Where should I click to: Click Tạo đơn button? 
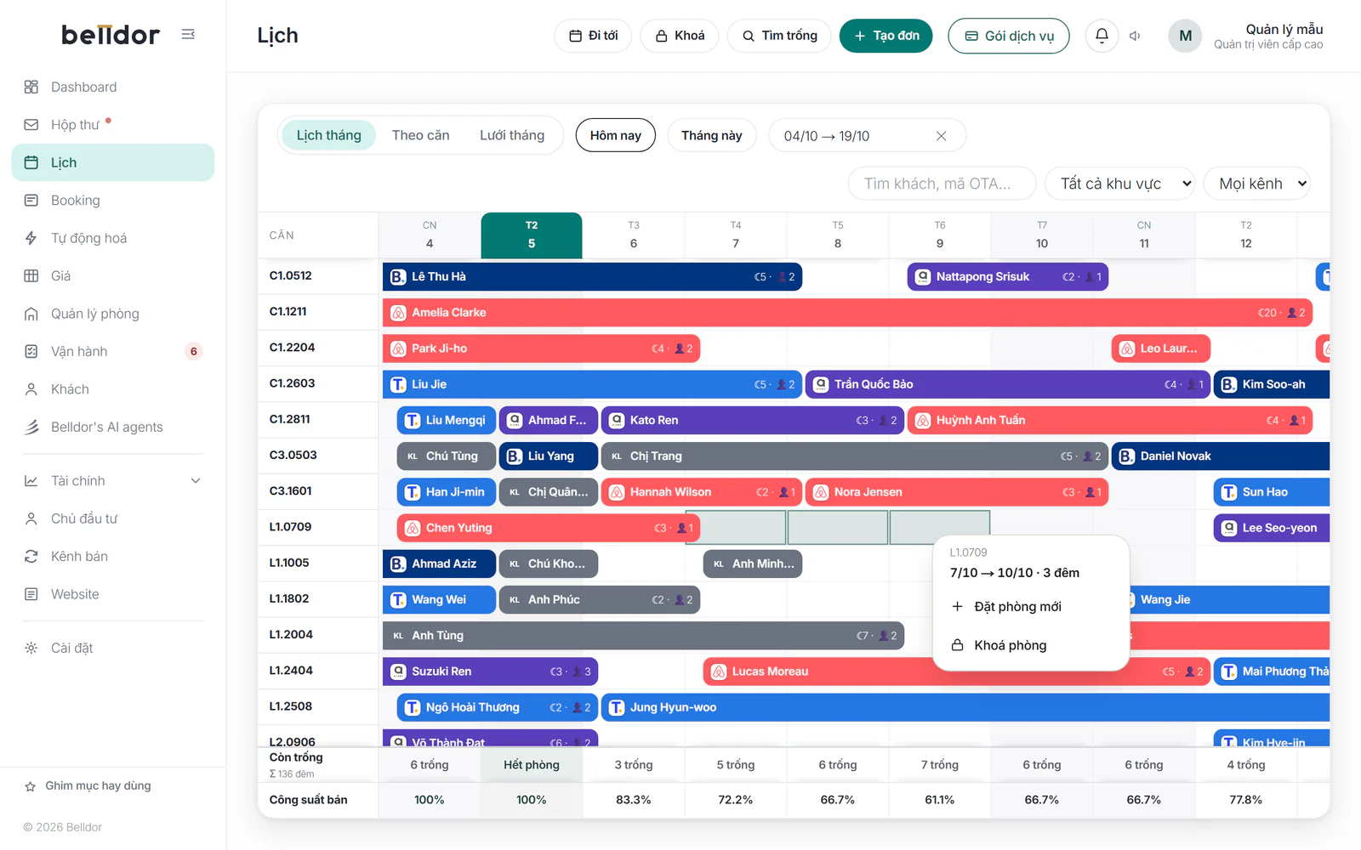pyautogui.click(x=886, y=36)
